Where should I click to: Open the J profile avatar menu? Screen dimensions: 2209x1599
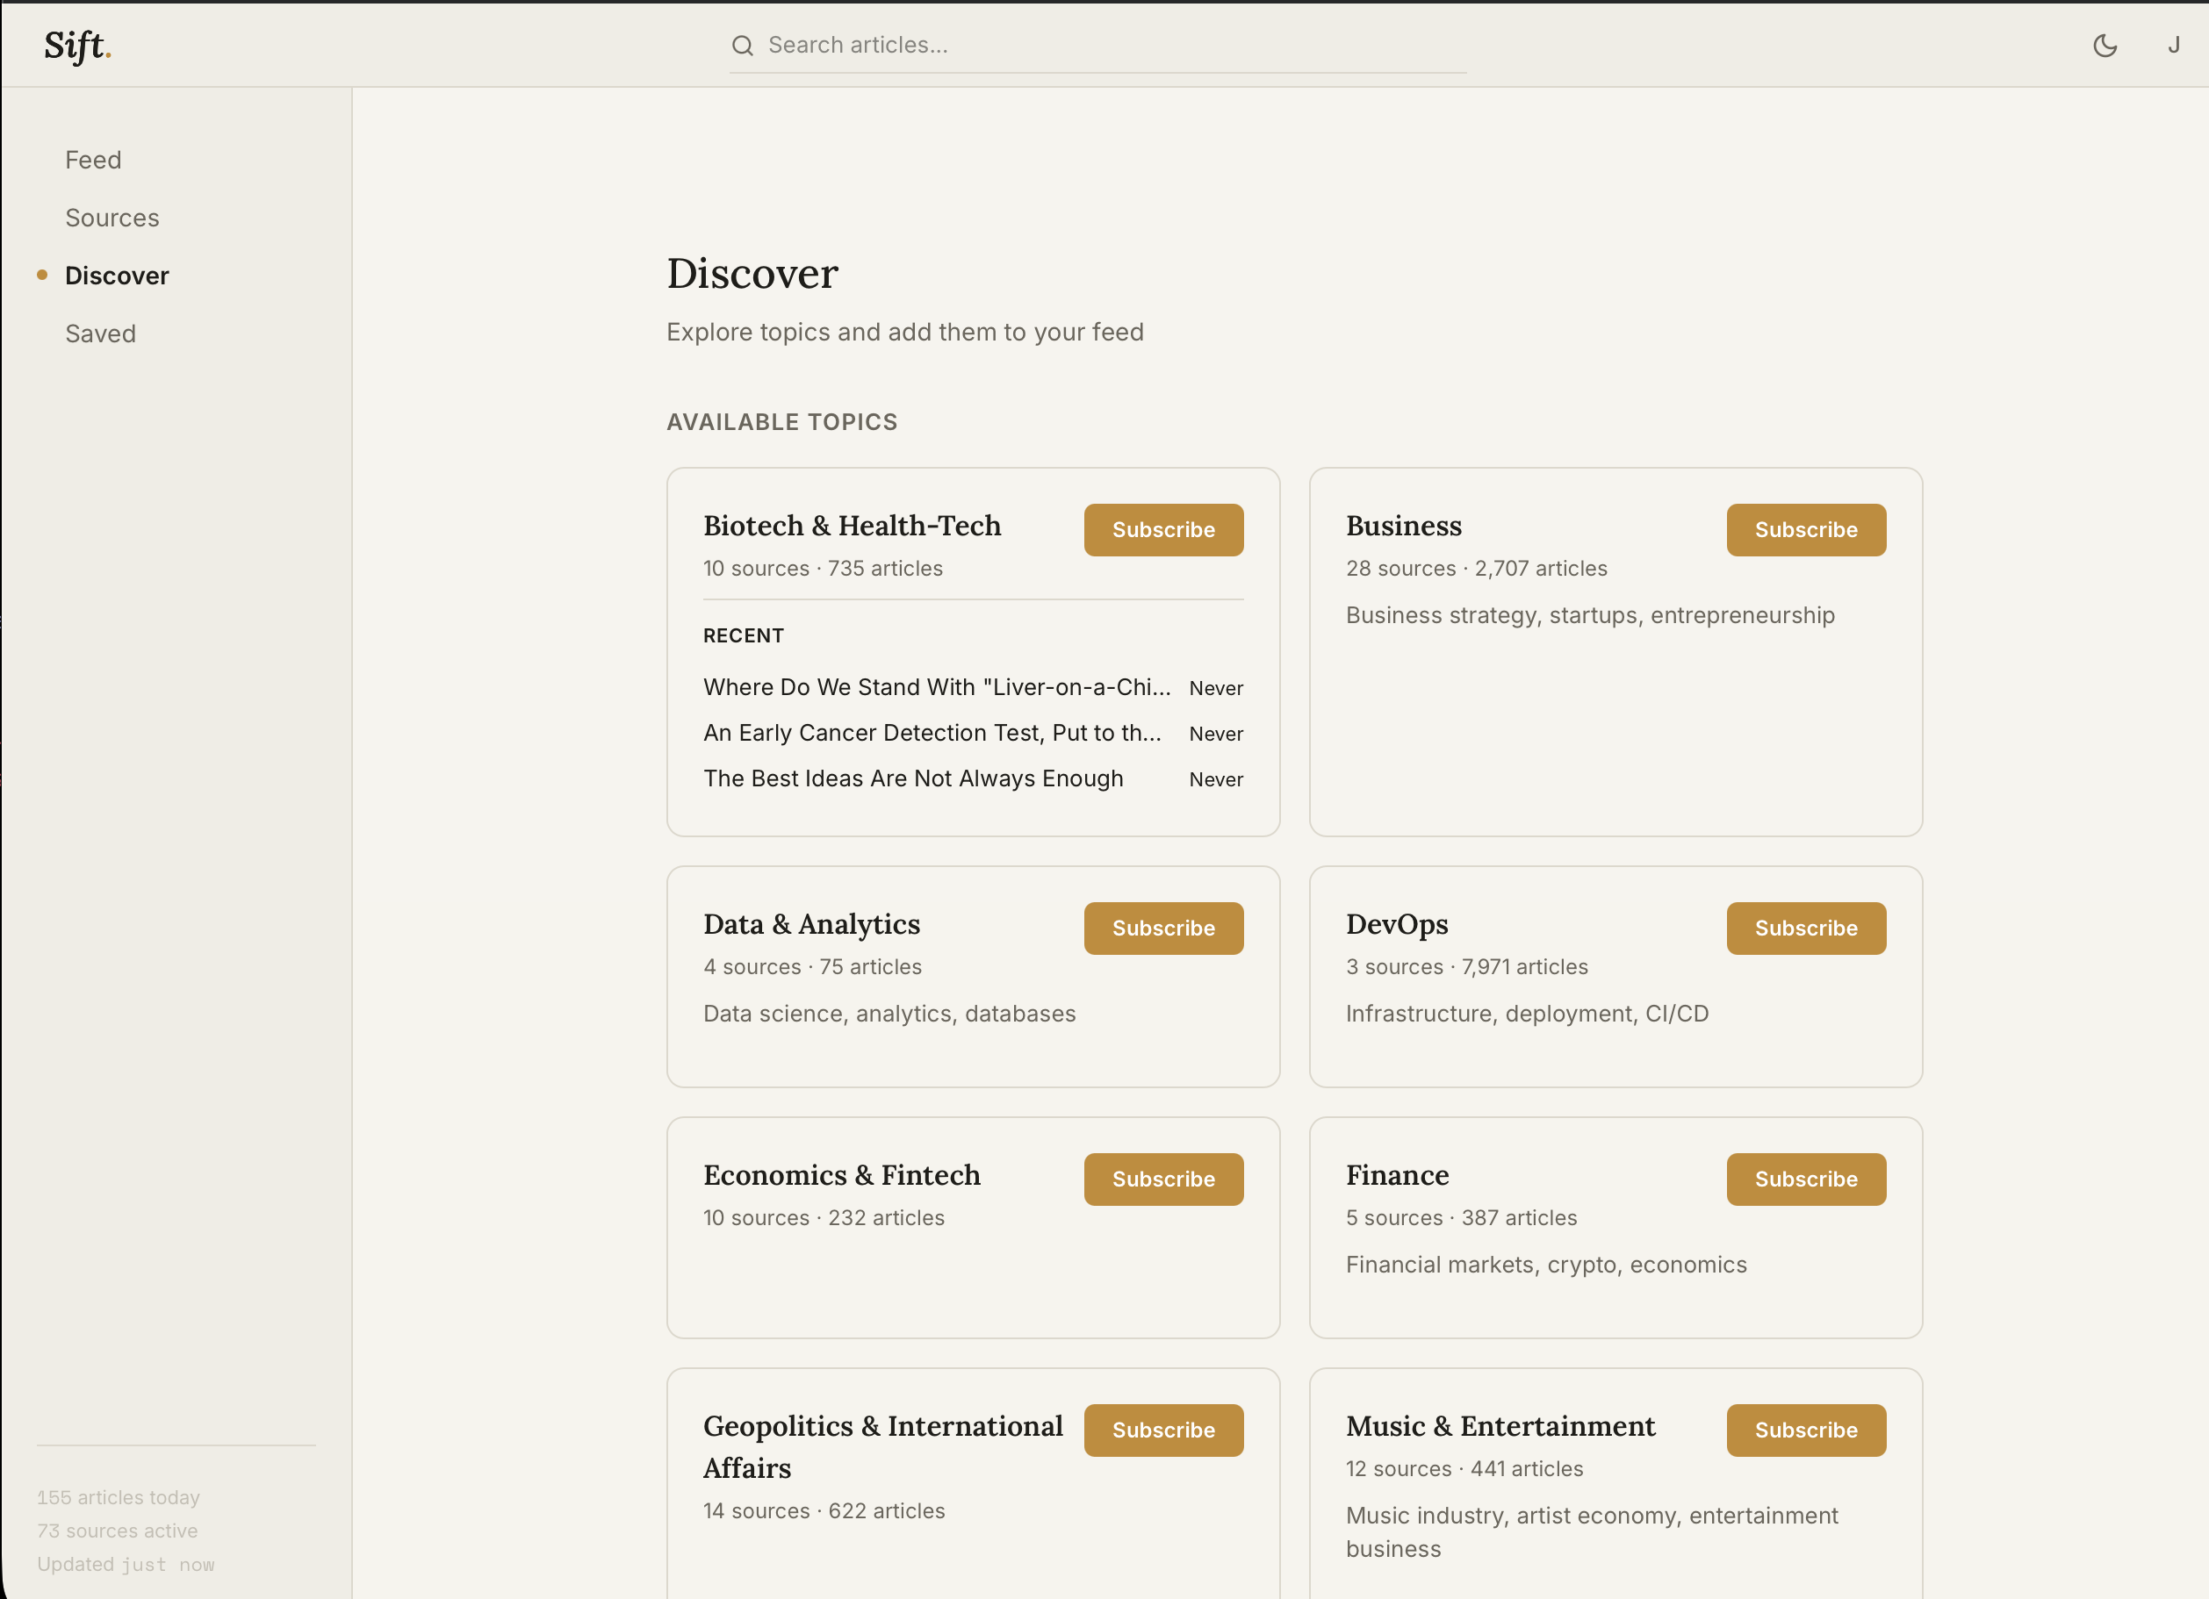coord(2173,45)
